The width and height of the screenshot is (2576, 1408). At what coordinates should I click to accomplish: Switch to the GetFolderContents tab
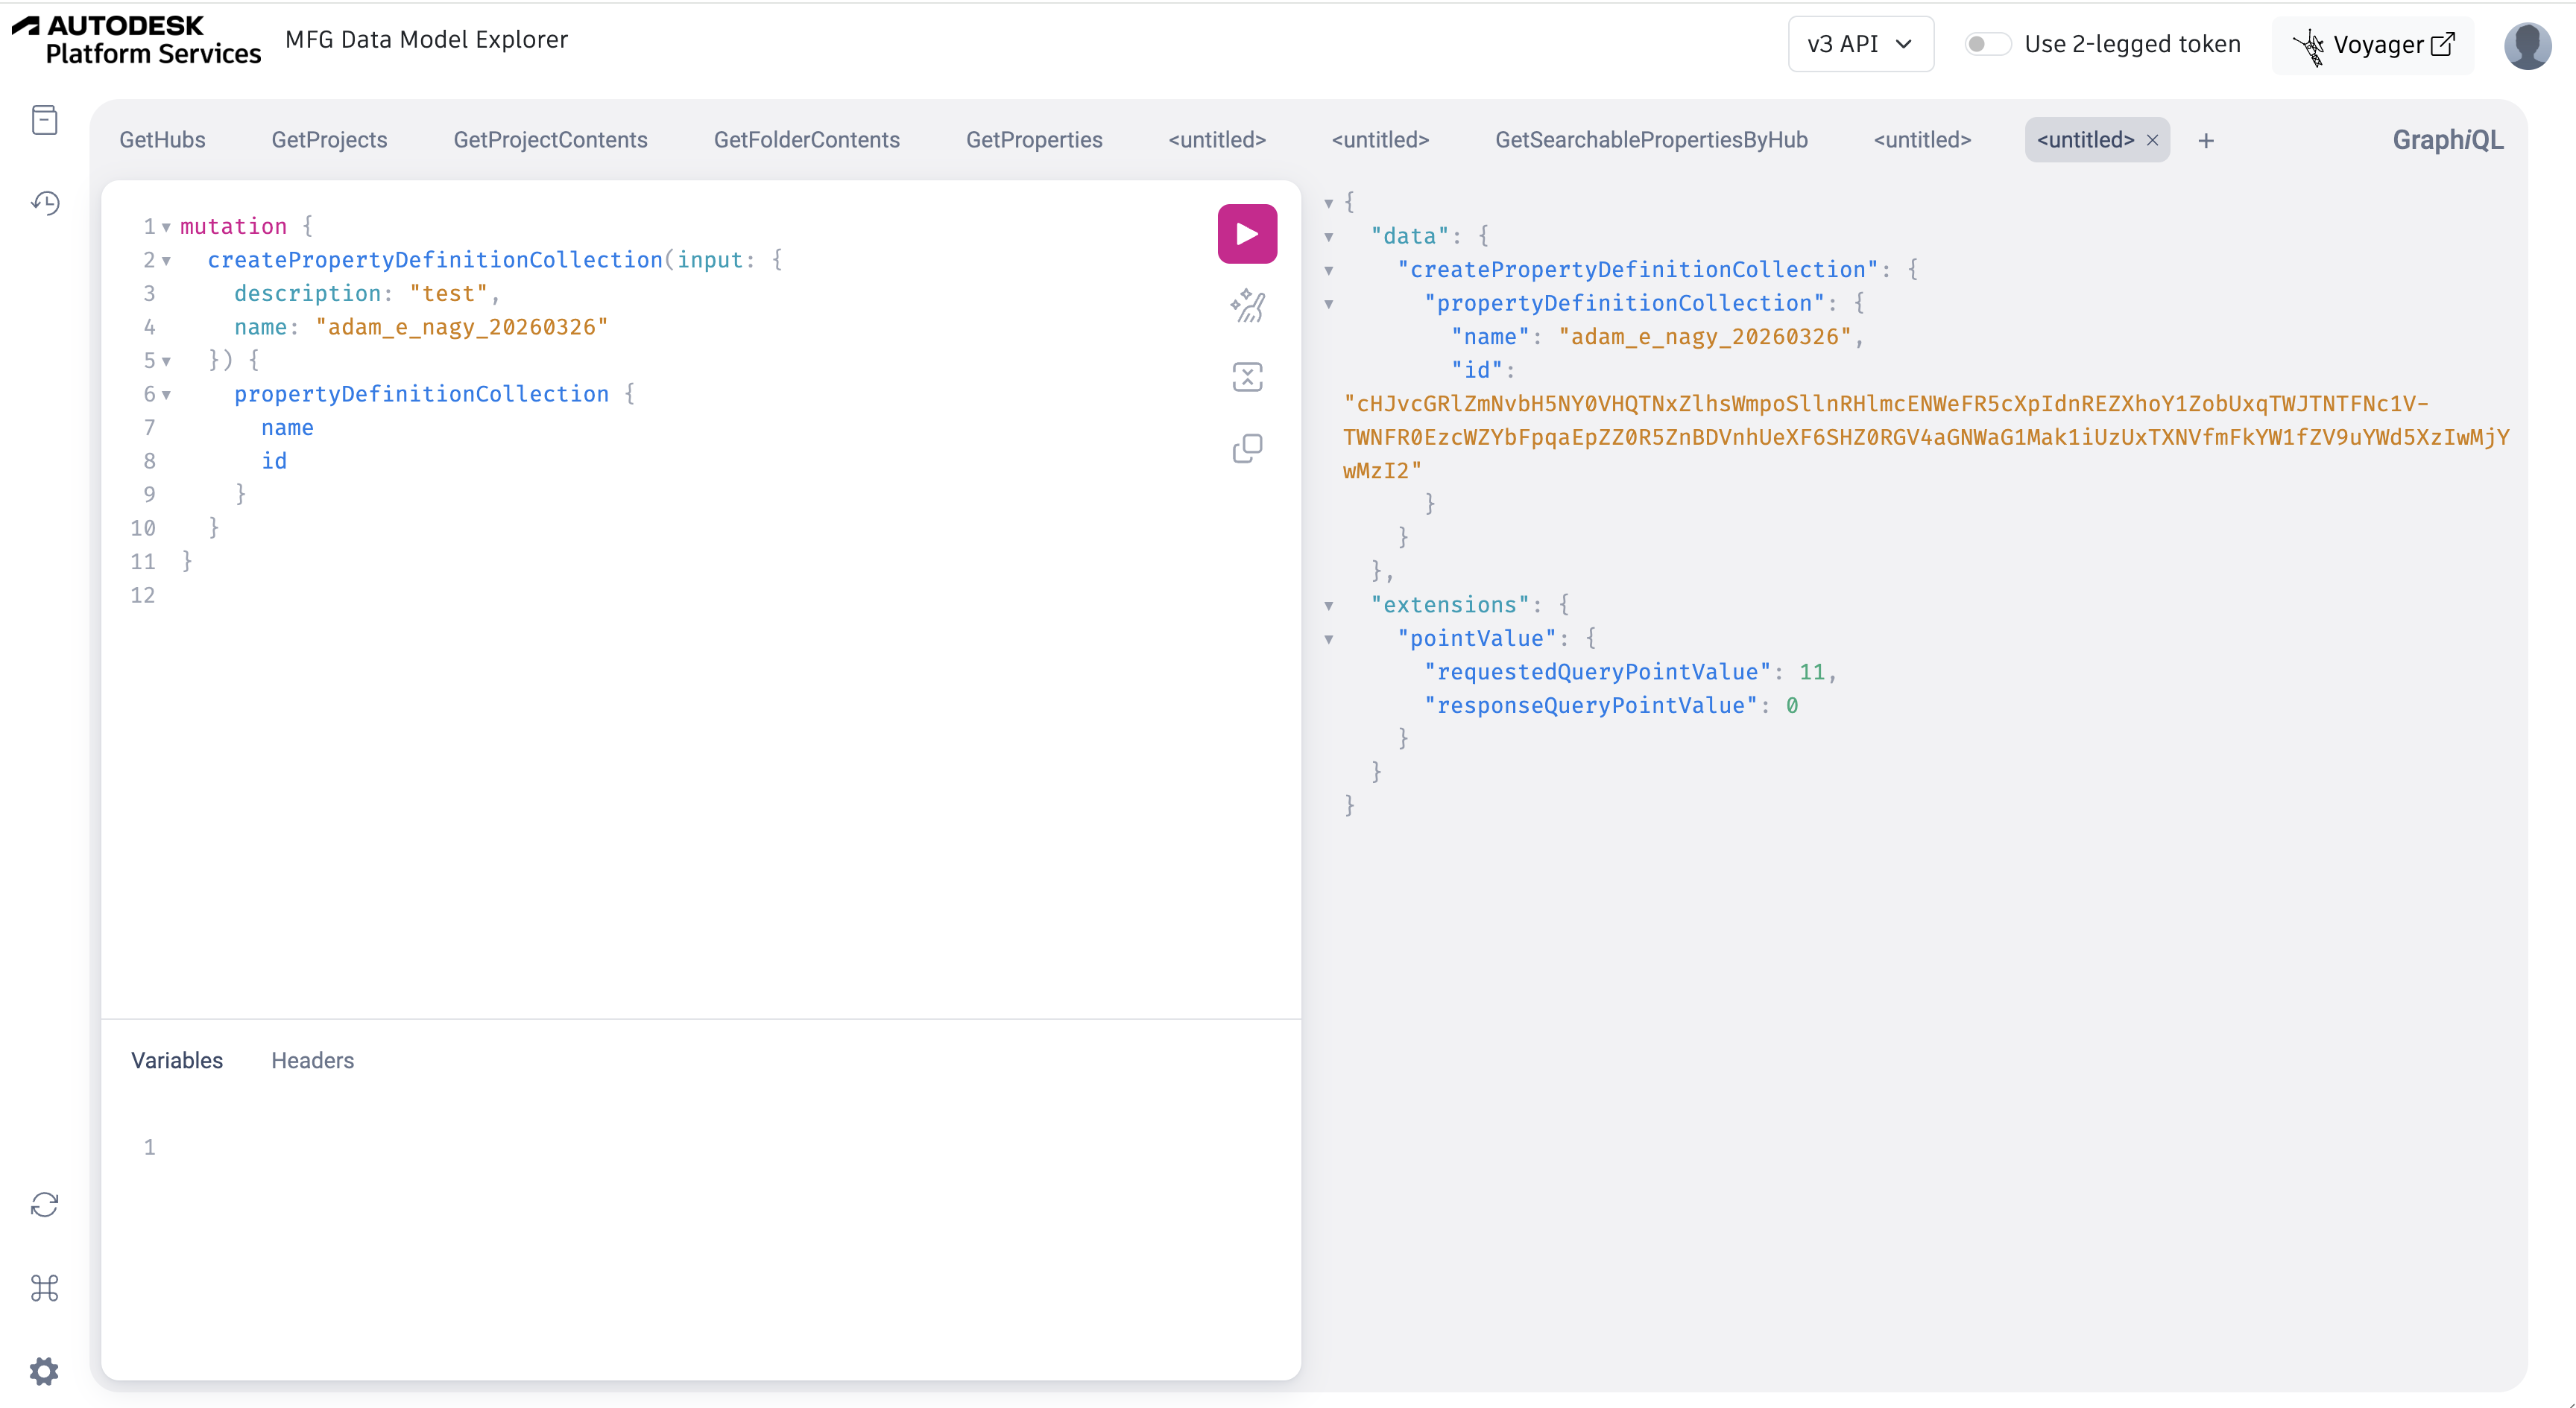(806, 140)
